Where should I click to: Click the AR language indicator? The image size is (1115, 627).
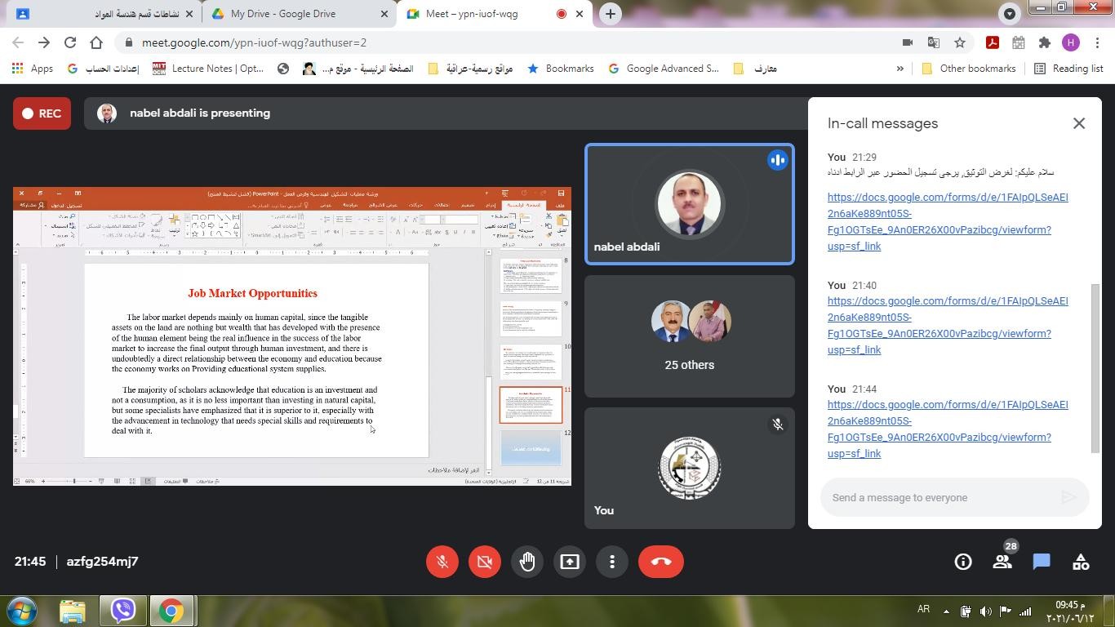[x=924, y=610]
